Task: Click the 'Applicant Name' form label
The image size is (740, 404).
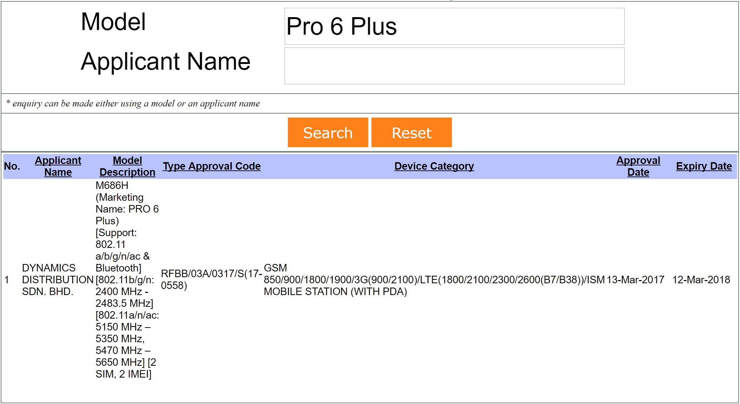Action: tap(166, 61)
